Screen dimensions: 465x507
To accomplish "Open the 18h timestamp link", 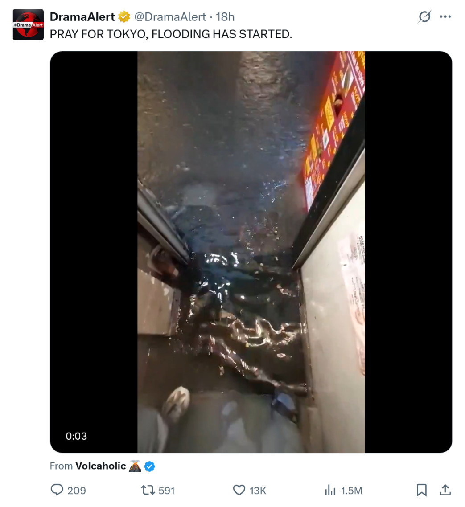I will pos(225,17).
